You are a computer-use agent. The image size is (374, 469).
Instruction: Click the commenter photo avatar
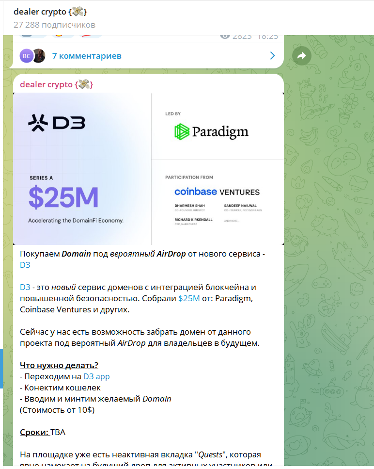[39, 56]
